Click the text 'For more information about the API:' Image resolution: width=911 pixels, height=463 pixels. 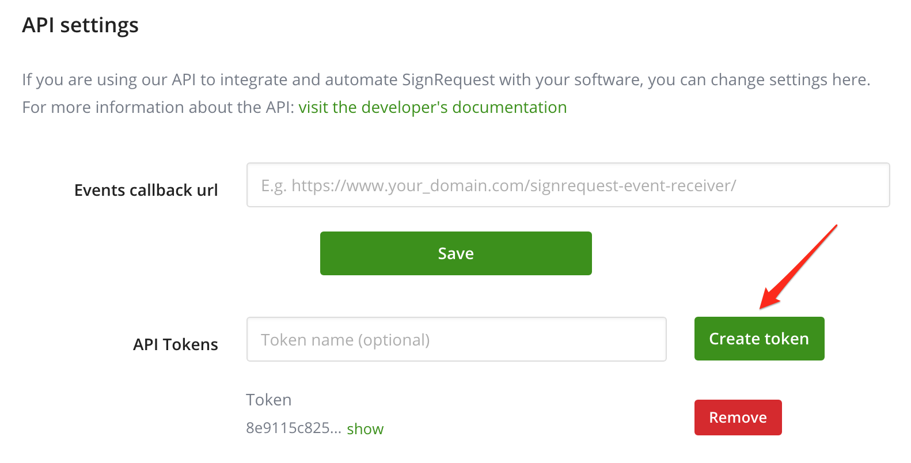(158, 108)
